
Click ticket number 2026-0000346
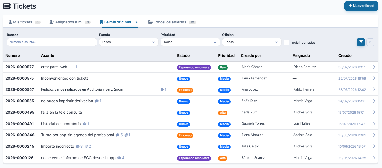[x=20, y=135]
